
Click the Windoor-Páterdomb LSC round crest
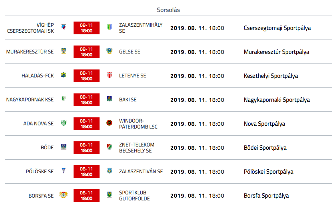pos(110,123)
